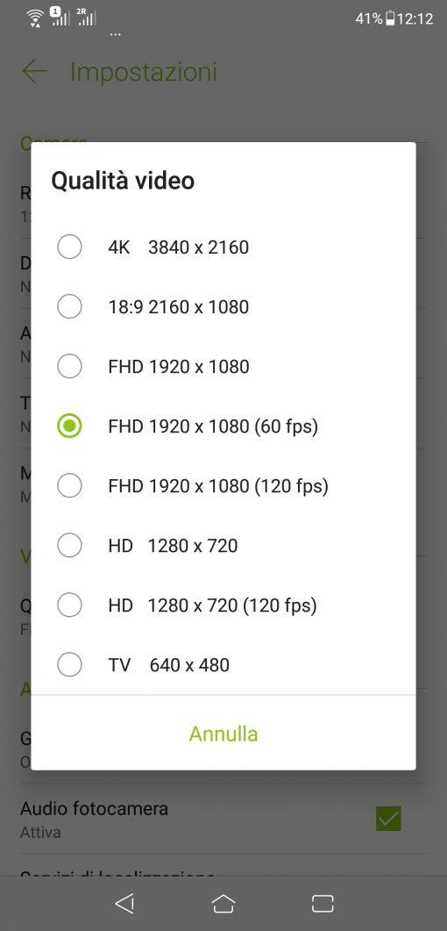Viewport: 447px width, 931px height.
Task: Tap the Annulla button
Action: (223, 734)
